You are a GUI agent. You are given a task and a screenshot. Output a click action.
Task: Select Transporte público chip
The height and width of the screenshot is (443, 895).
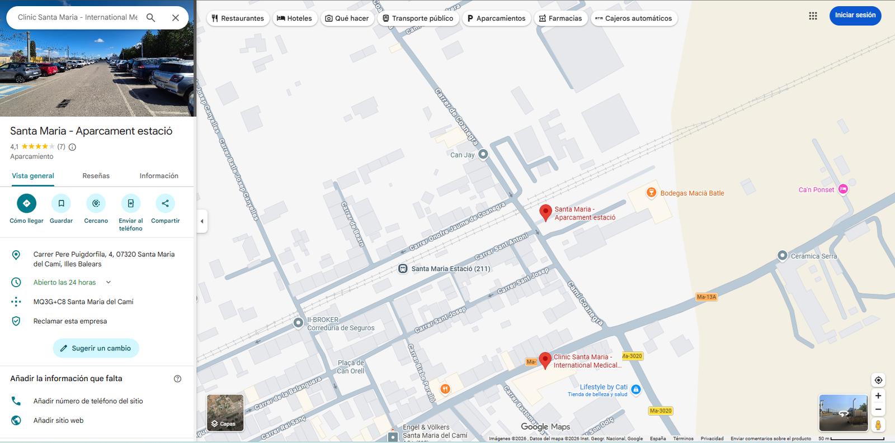(x=418, y=18)
